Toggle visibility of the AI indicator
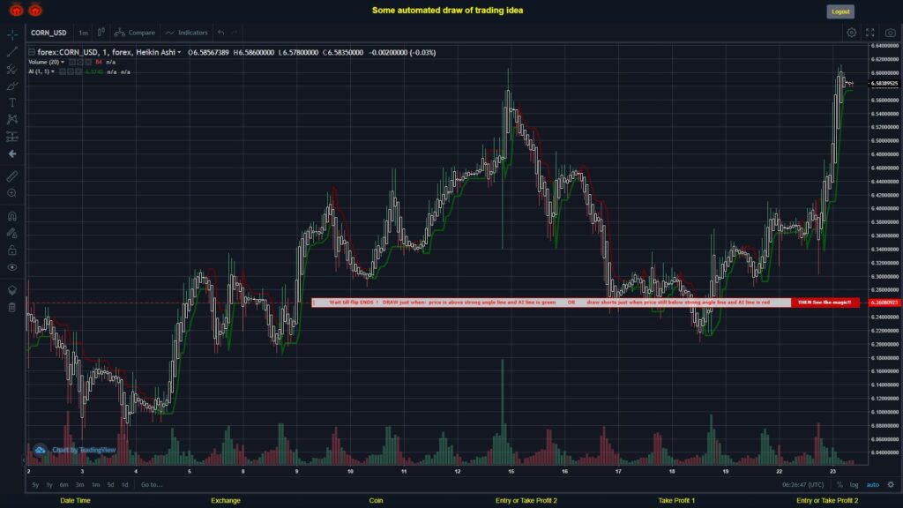This screenshot has height=508, width=903. coord(63,72)
